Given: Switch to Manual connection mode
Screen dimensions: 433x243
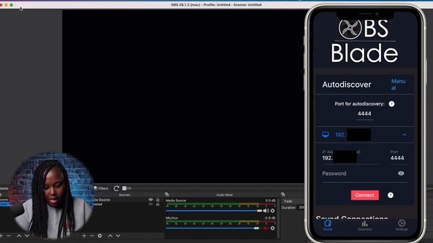Looking at the screenshot, I should tap(398, 84).
